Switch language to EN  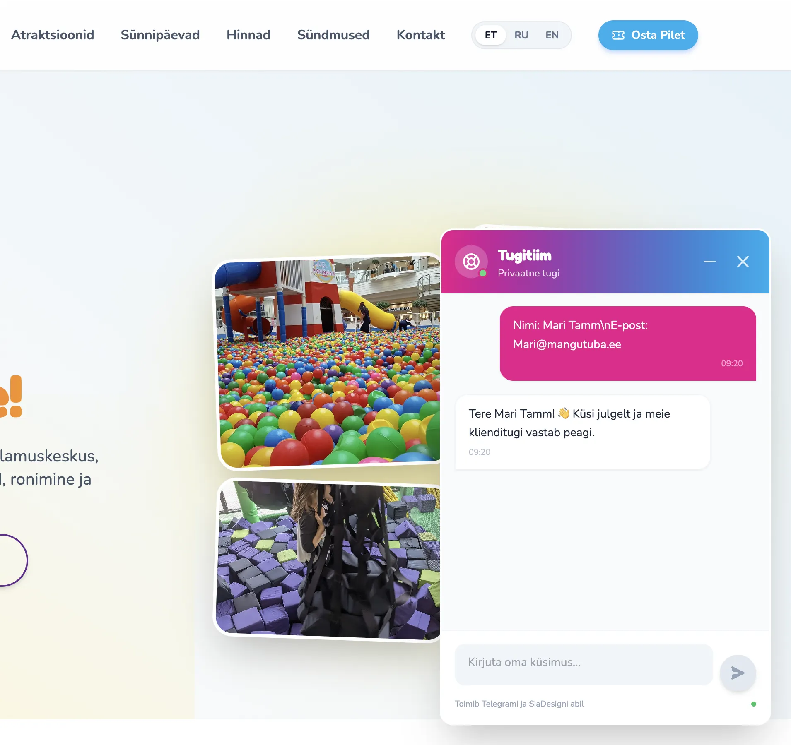pos(552,35)
